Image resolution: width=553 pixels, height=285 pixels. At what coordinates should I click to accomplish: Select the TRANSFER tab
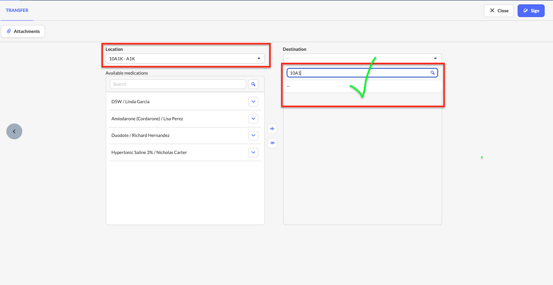click(x=17, y=10)
